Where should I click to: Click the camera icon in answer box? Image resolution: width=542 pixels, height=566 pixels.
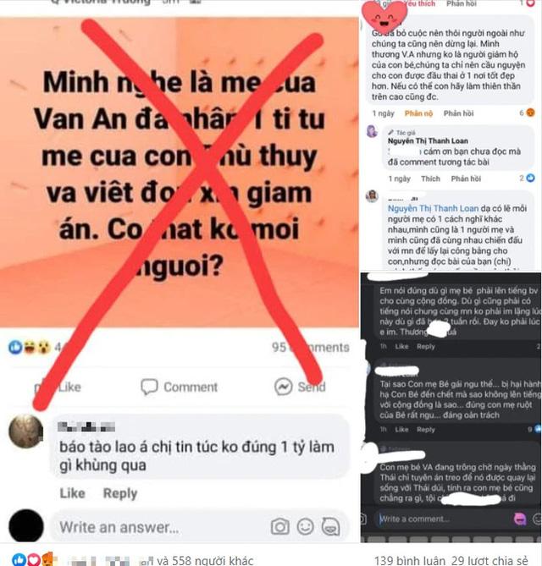coord(280,526)
